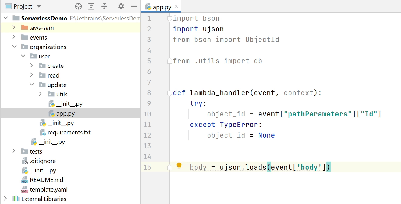The height and width of the screenshot is (204, 401).
Task: Hide the Project tool window
Action: click(x=133, y=6)
